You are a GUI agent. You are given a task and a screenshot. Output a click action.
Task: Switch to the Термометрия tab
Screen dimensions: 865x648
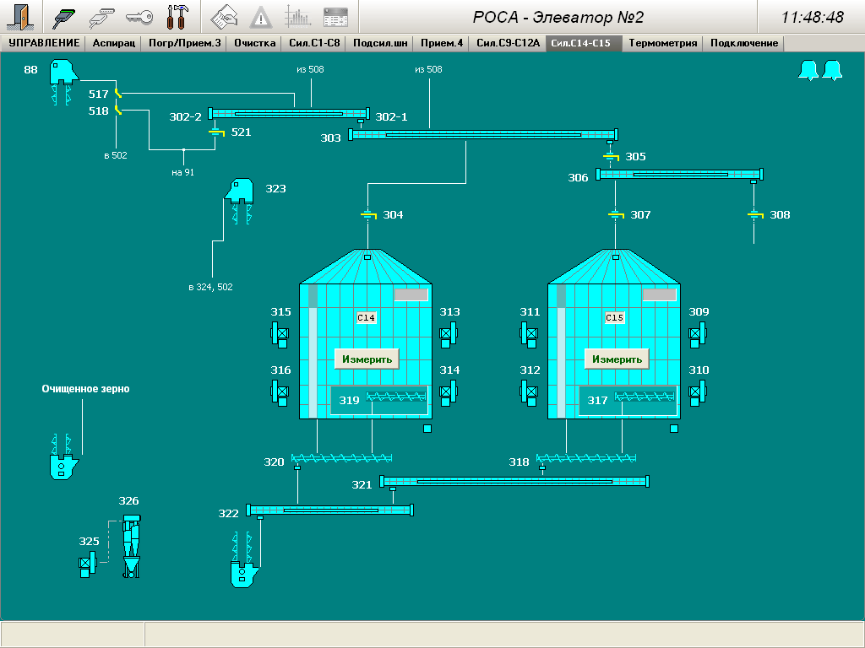[x=663, y=43]
